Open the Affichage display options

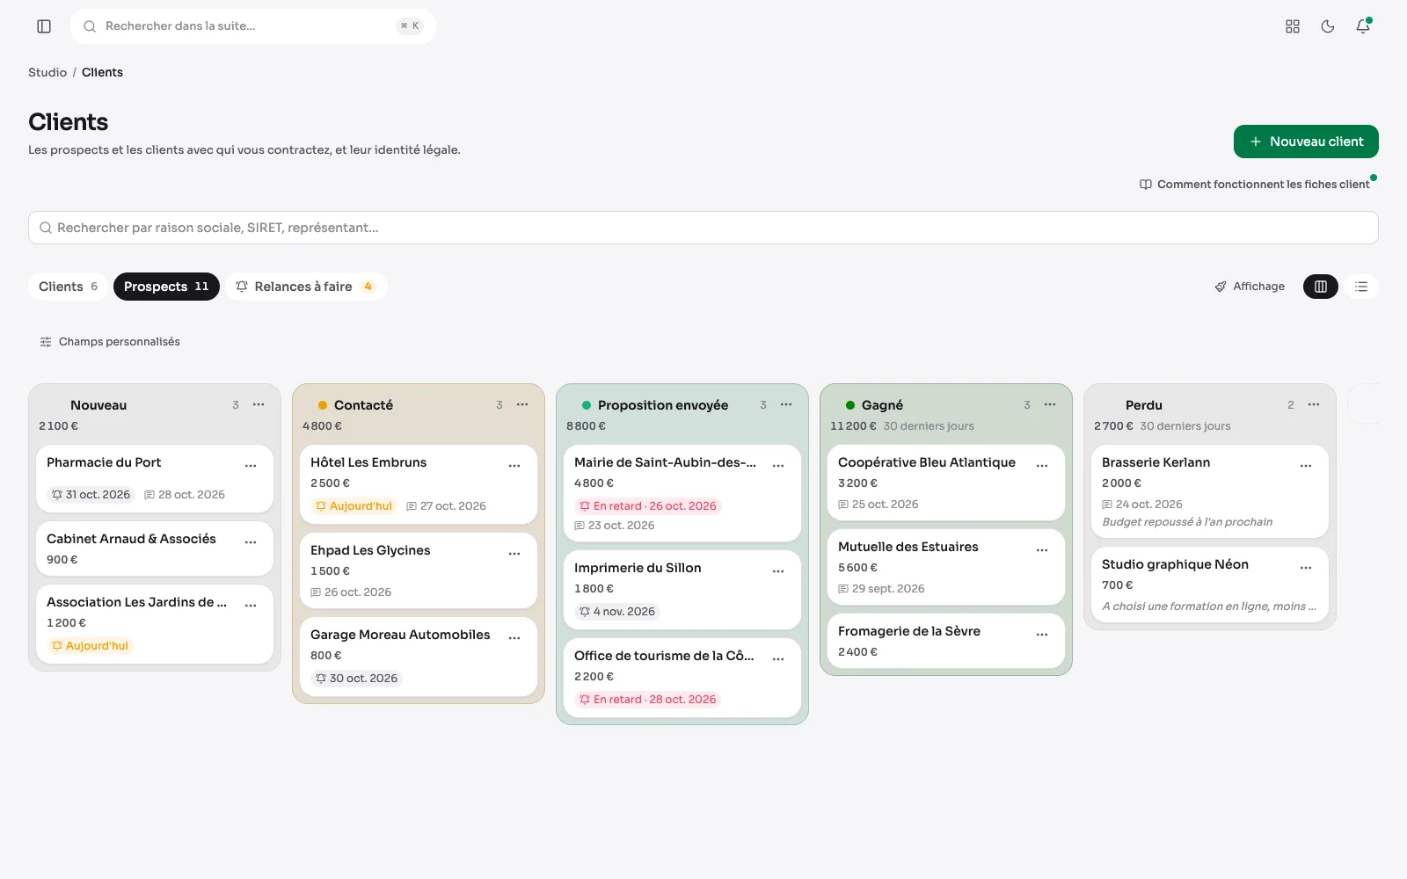(x=1250, y=287)
